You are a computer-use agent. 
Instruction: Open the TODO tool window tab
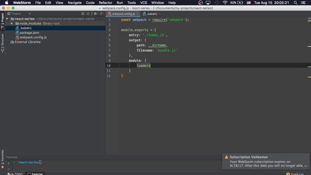tap(15, 174)
